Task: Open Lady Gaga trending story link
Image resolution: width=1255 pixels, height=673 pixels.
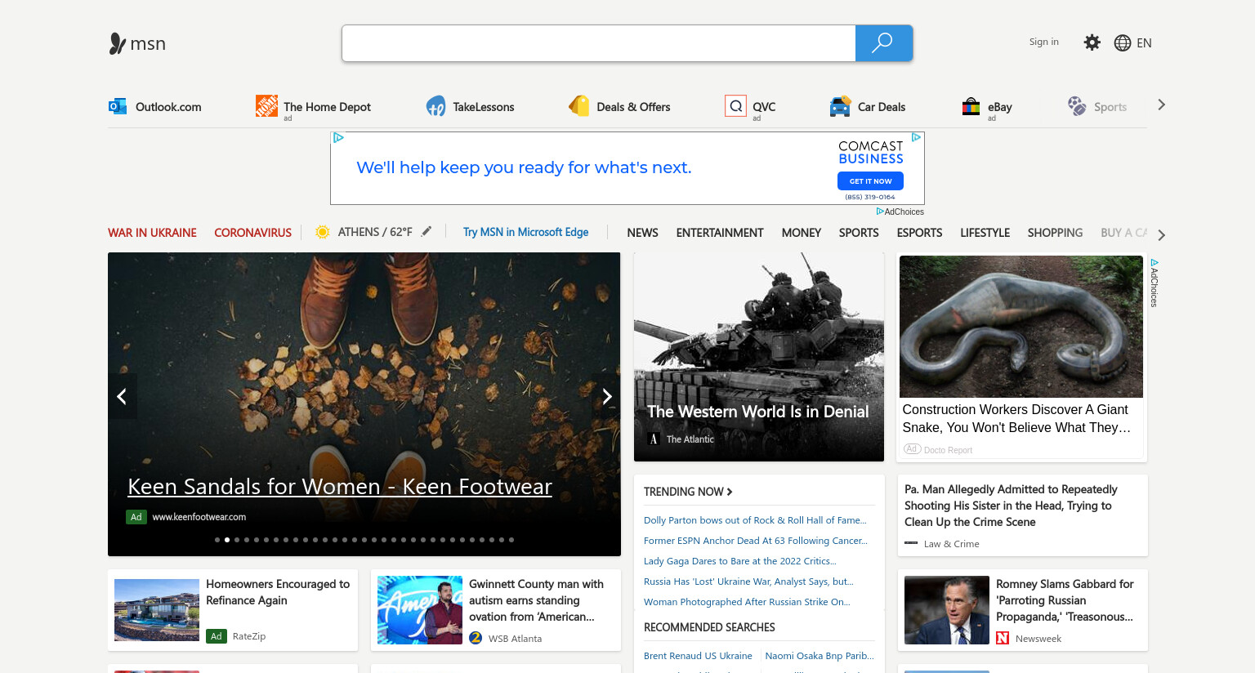Action: [x=740, y=561]
